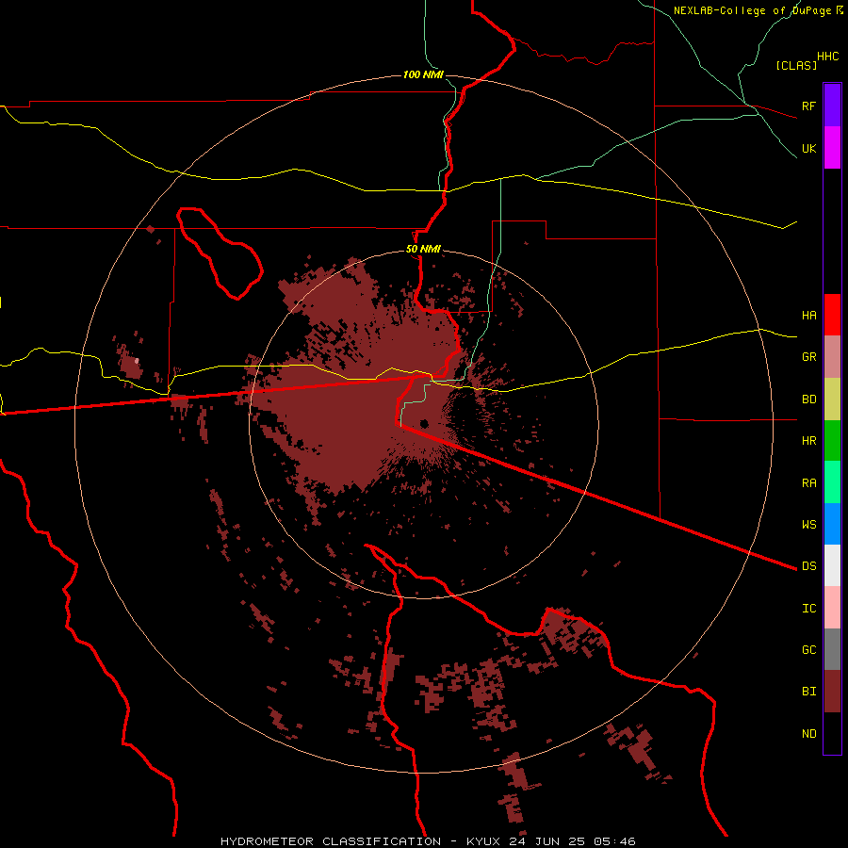Image resolution: width=848 pixels, height=848 pixels.
Task: Click the BD legend label
Action: click(809, 400)
